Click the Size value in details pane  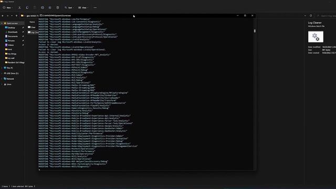point(326,50)
